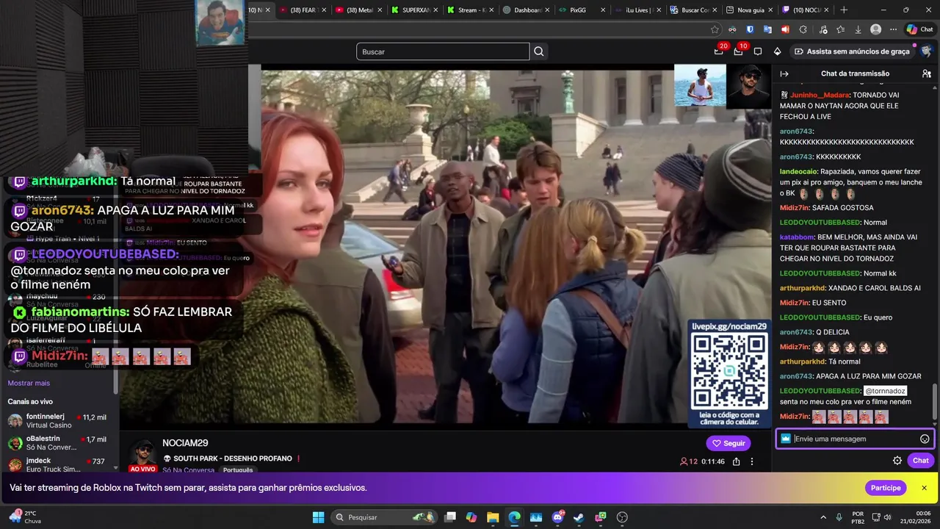Screen dimensions: 940x529
Task: Open Twitch drops icon with 10 badge
Action: coord(739,51)
